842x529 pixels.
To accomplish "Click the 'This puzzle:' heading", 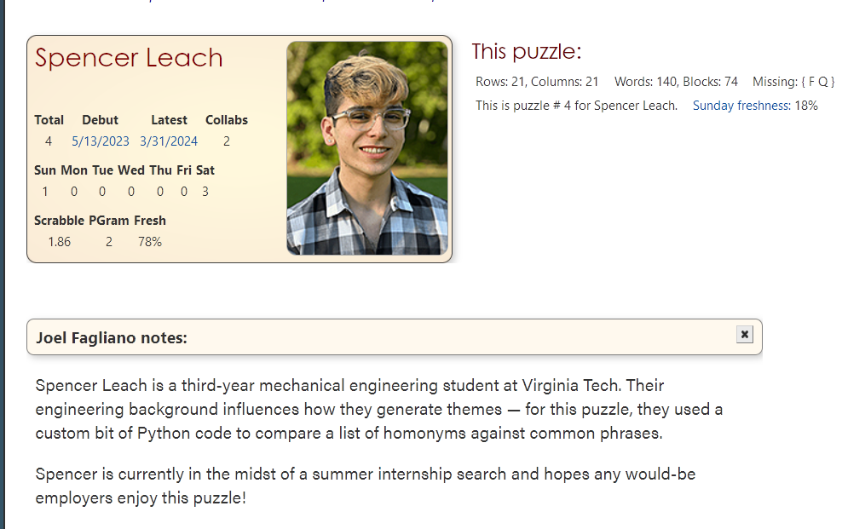I will click(x=526, y=52).
